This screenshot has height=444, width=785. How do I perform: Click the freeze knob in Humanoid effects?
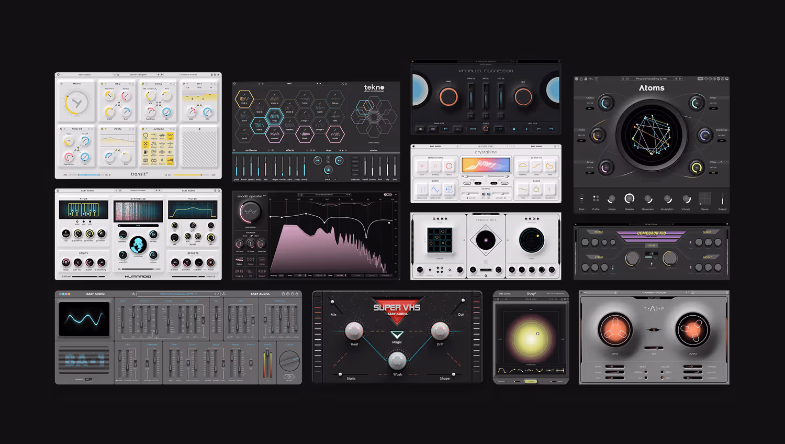pyautogui.click(x=210, y=262)
